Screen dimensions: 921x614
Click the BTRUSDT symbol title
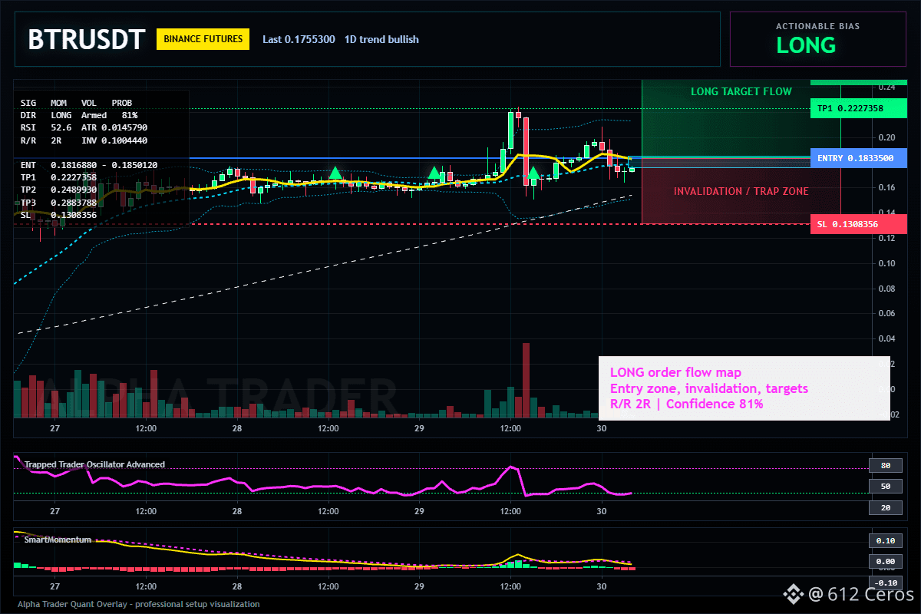click(86, 40)
